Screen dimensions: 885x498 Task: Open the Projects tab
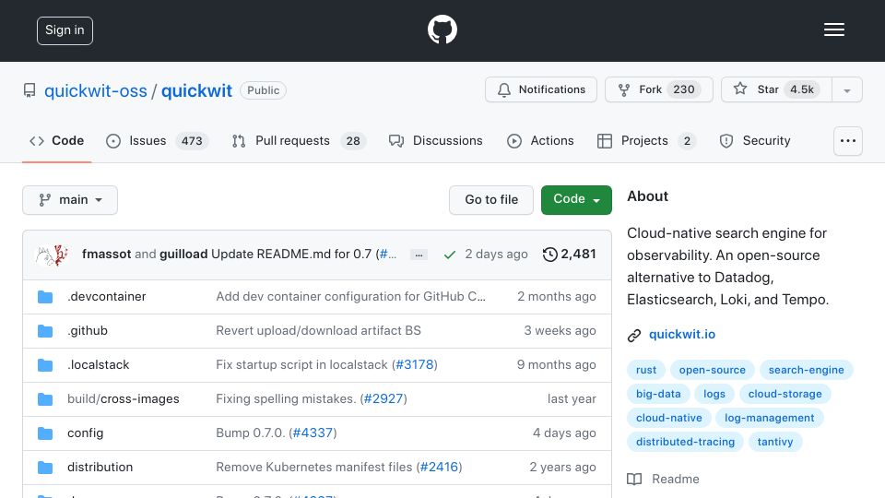pos(646,140)
